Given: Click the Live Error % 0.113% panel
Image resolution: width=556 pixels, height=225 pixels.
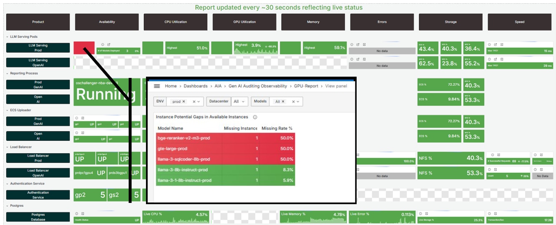Looking at the screenshot, I should (x=382, y=217).
